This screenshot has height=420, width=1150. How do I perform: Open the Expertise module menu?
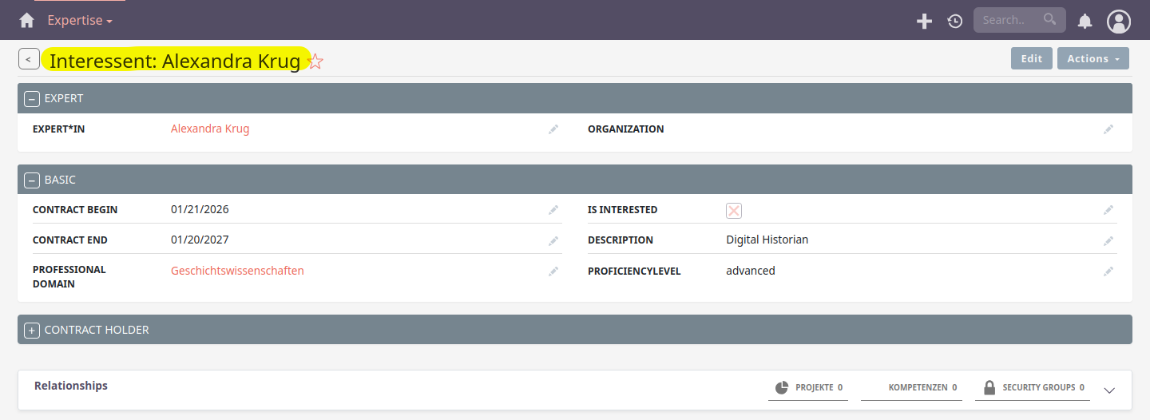pos(80,21)
